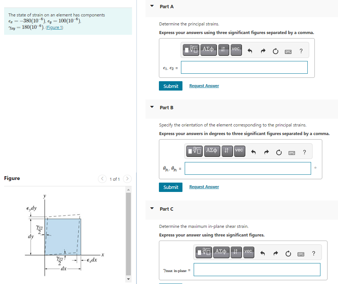The image size is (338, 284).
Task: Open the Figure 1 link
Action: click(54, 27)
